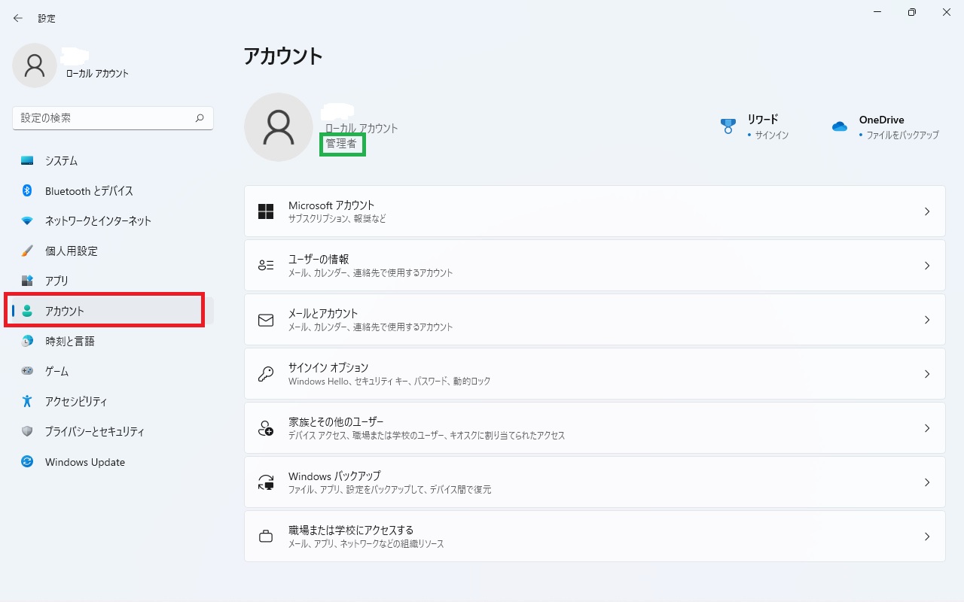Select ネットワークとインターネット sidebar item
The height and width of the screenshot is (602, 964).
point(98,221)
